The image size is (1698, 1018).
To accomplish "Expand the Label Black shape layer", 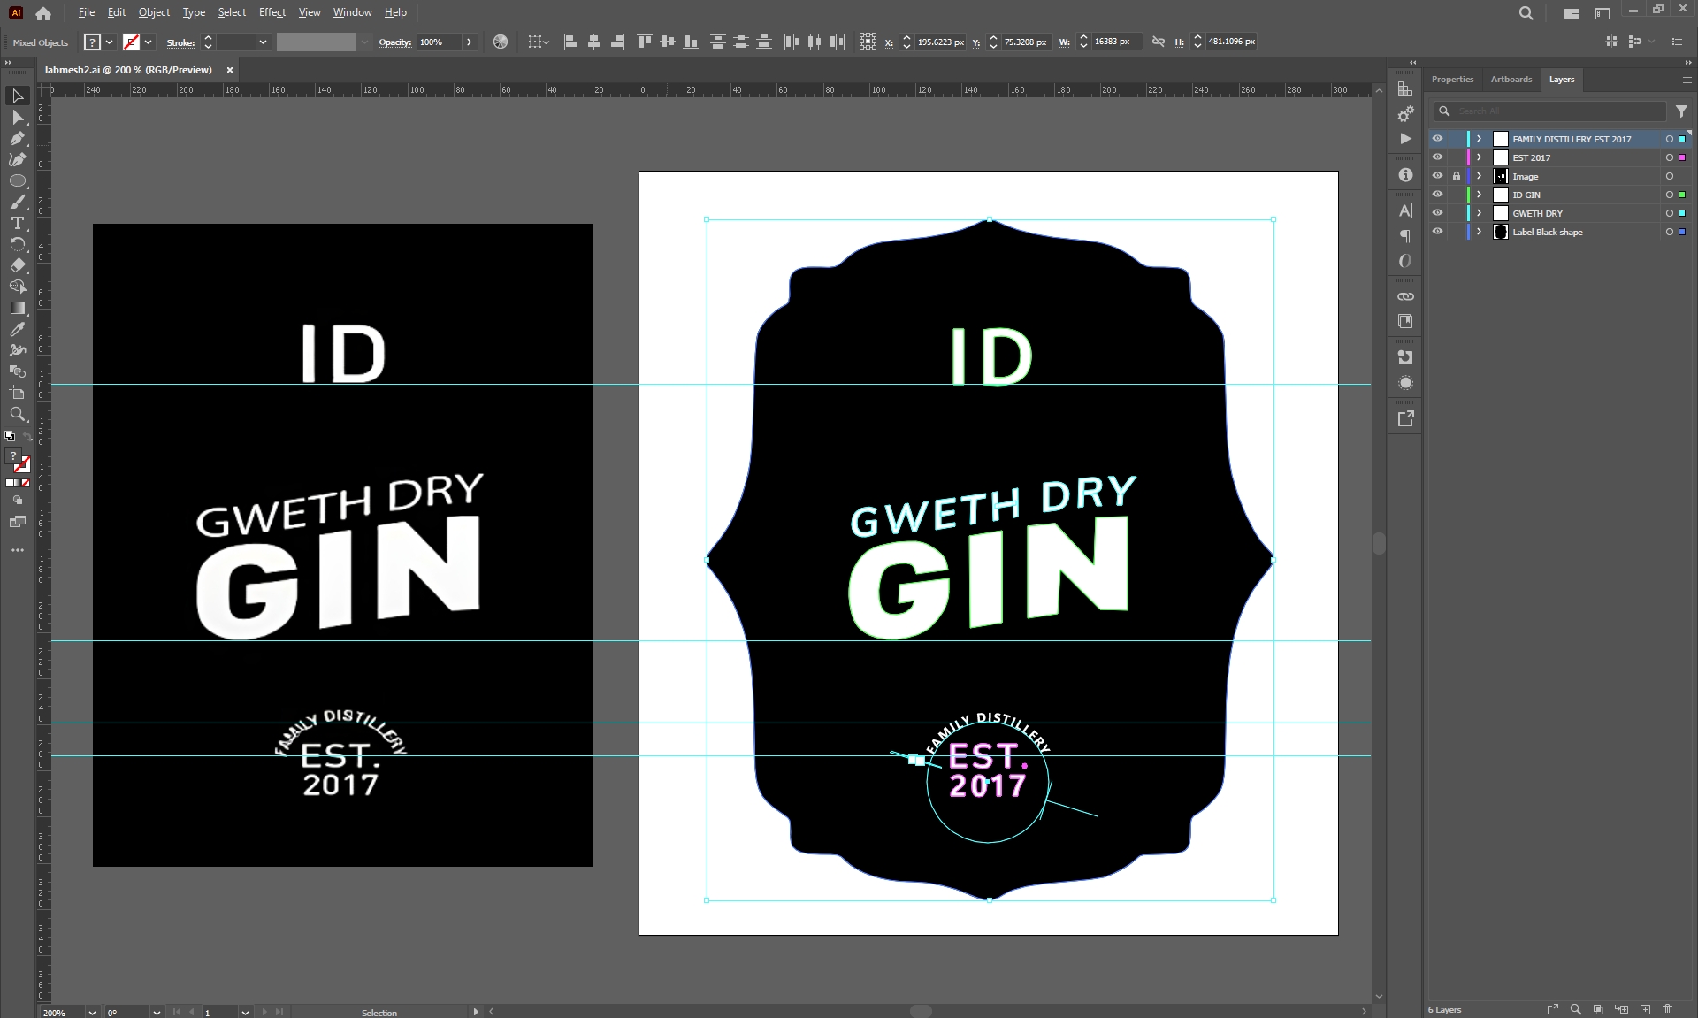I will [1479, 232].
